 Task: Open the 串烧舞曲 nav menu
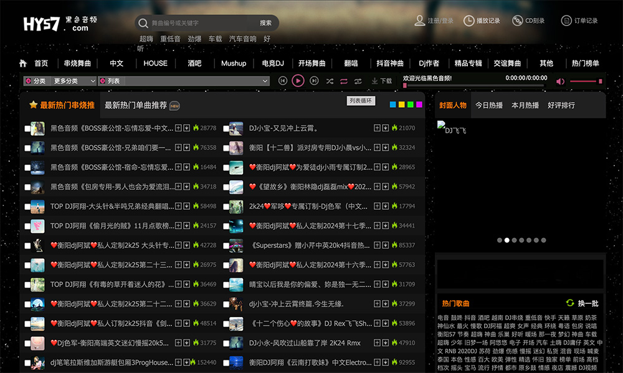click(x=77, y=63)
